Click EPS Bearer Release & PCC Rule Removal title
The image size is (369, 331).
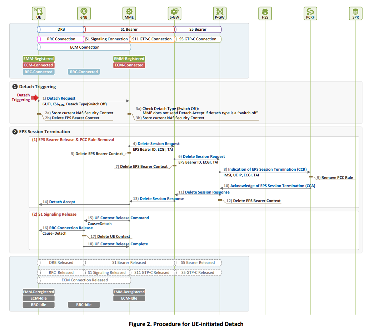(x=73, y=140)
